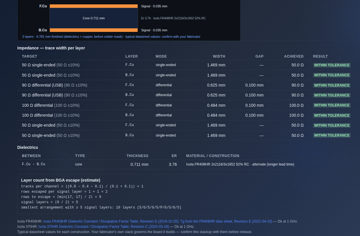Click the F.Cu label beside the stackup diagram

point(43,6)
